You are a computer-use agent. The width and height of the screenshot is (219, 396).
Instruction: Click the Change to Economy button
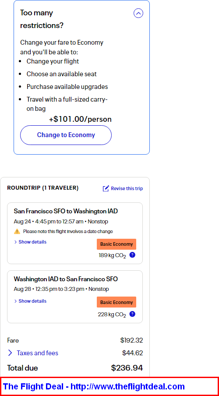tap(66, 135)
